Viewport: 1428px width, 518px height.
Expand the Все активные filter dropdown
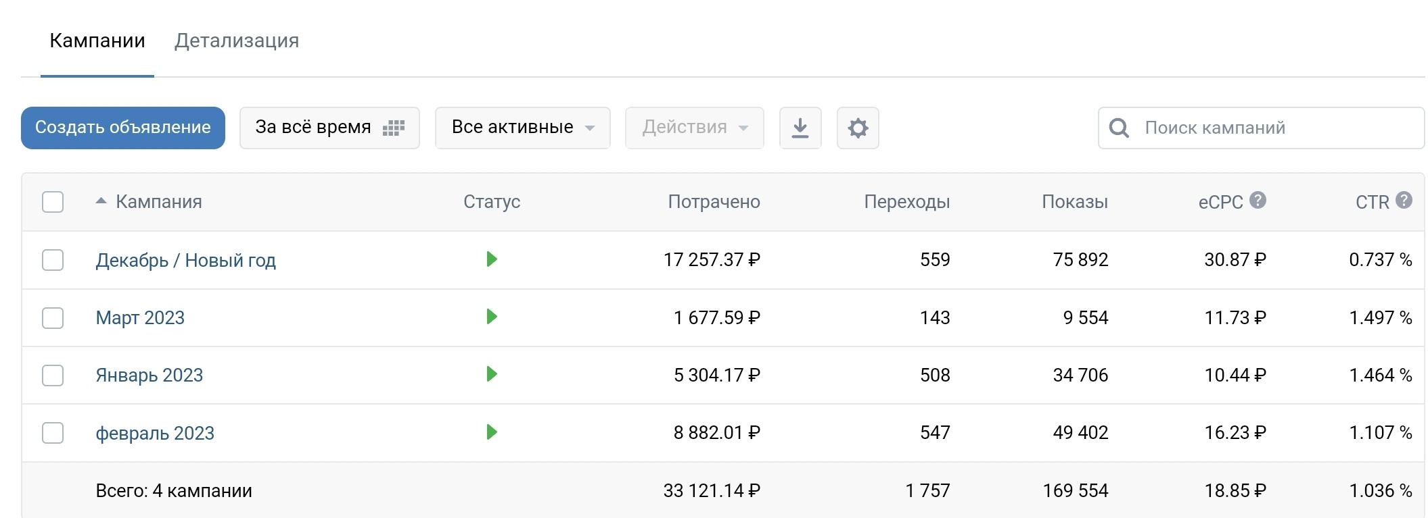522,128
